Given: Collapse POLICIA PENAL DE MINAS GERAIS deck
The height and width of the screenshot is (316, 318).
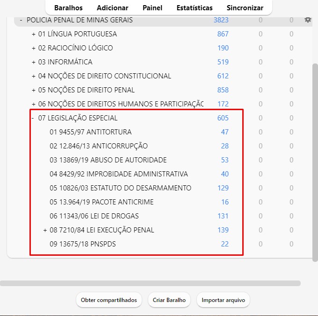Looking at the screenshot, I should point(21,20).
